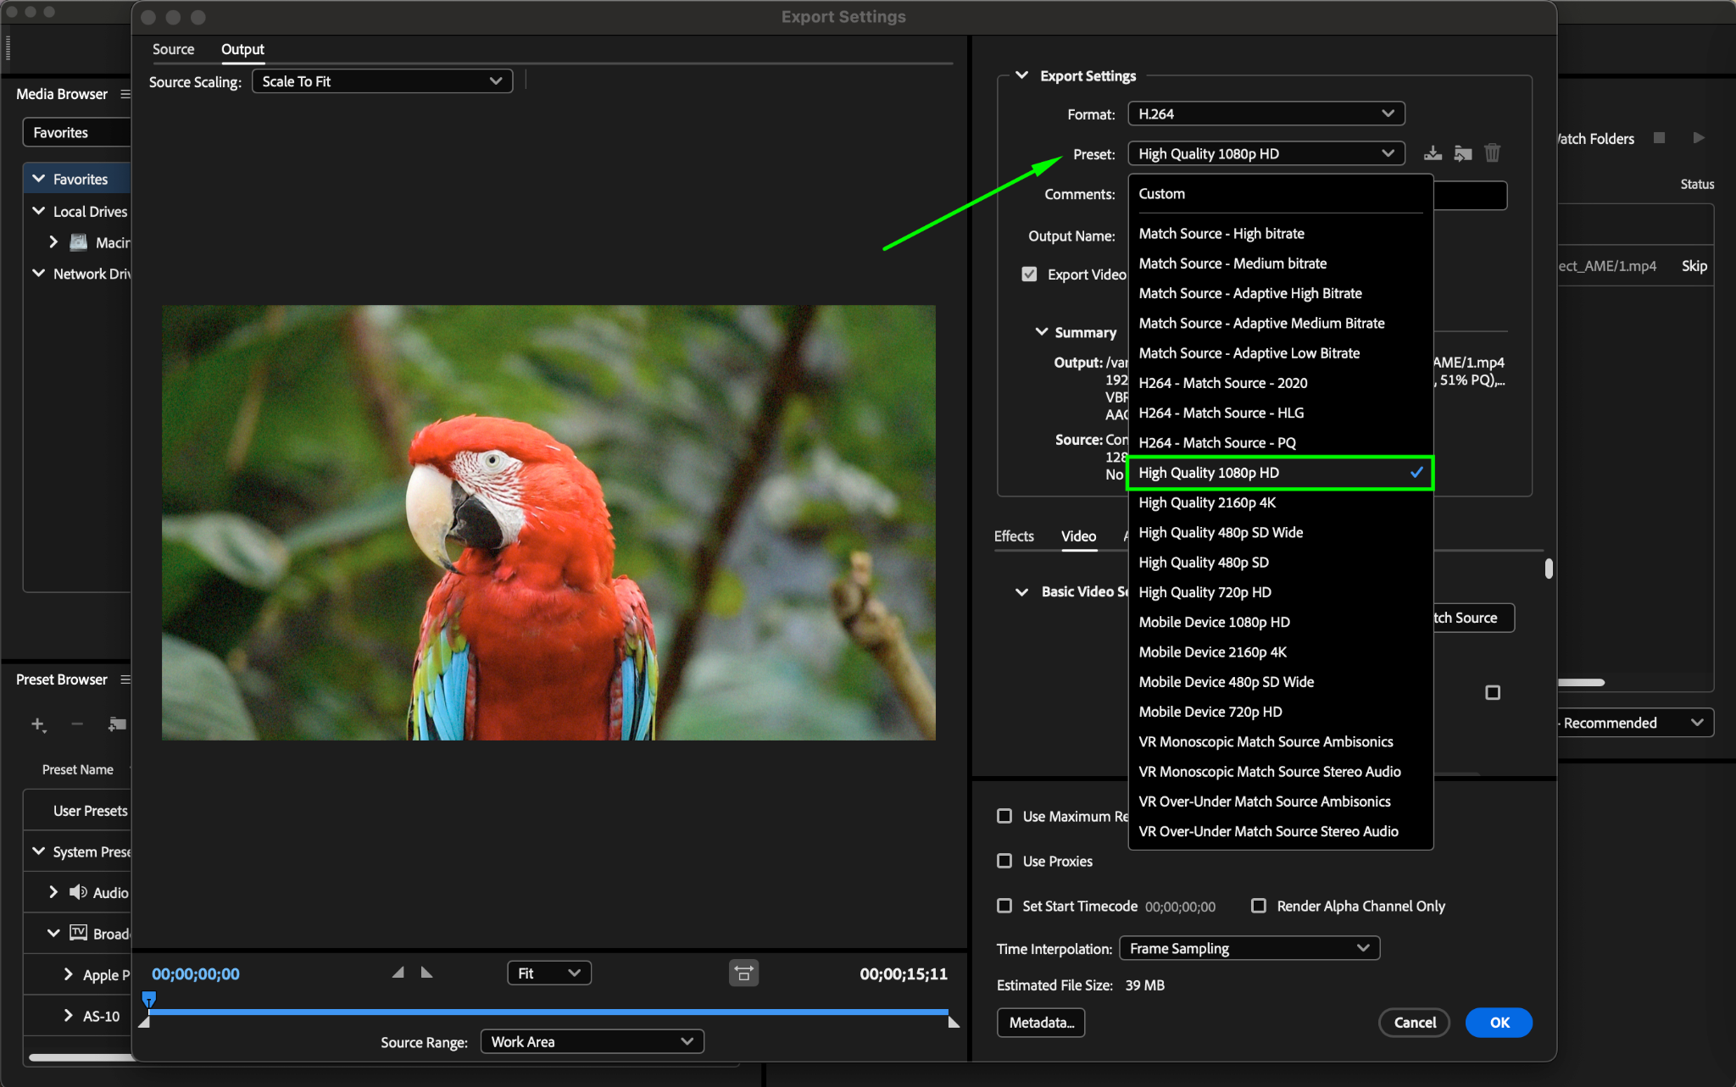Click the Delete Preset trash icon

pos(1493,153)
